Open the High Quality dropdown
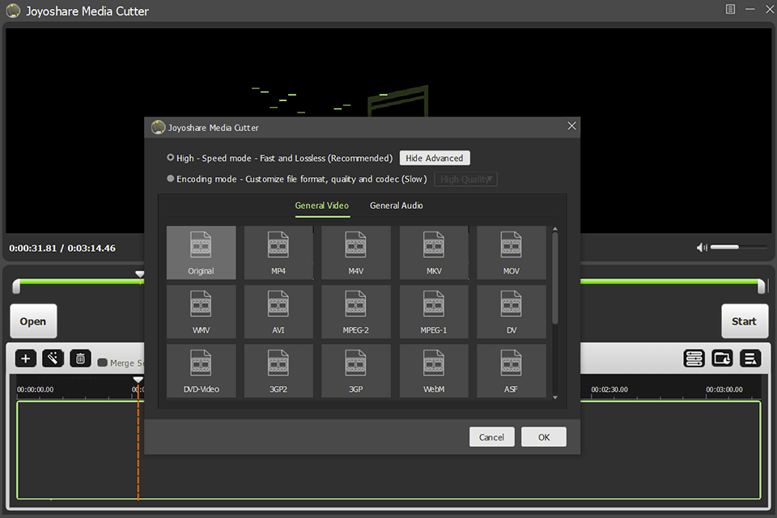This screenshot has height=518, width=777. pyautogui.click(x=465, y=179)
